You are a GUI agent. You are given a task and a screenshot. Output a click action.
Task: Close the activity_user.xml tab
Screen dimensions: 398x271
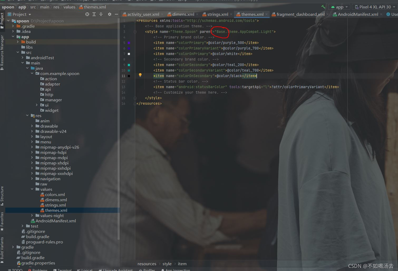pyautogui.click(x=162, y=14)
